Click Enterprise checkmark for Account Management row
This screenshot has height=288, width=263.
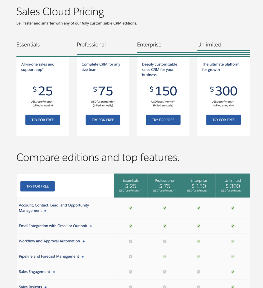pyautogui.click(x=199, y=208)
